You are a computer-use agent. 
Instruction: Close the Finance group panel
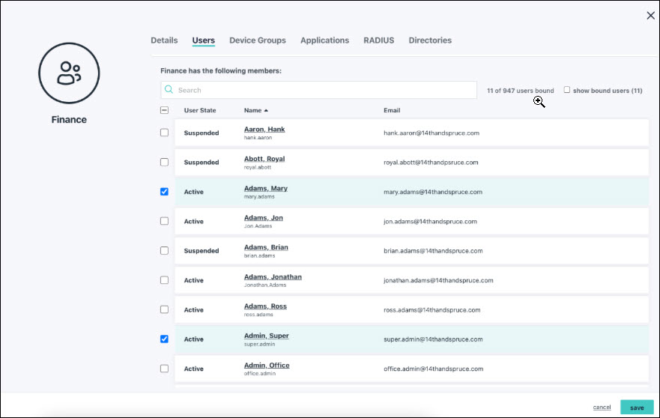pos(650,16)
